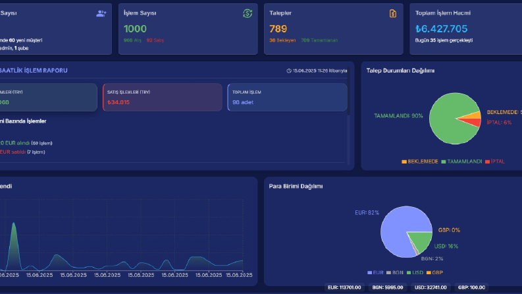This screenshot has height=294, width=522.
Task: Toggle the USD legend swatch
Action: pos(409,273)
